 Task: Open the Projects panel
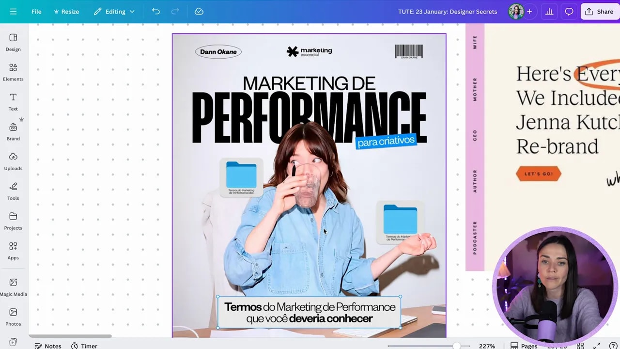[x=13, y=222]
